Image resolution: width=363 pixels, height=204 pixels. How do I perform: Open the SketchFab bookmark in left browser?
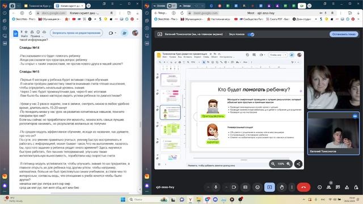point(24,19)
